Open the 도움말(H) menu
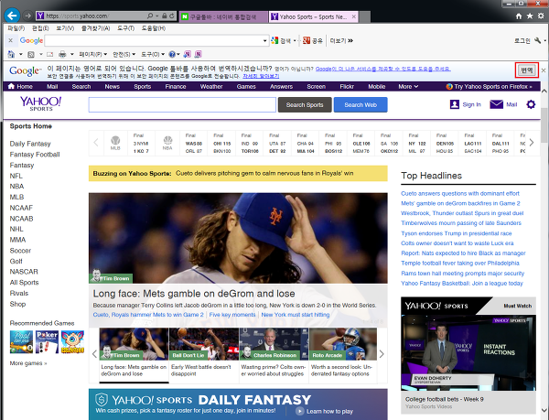 [154, 28]
